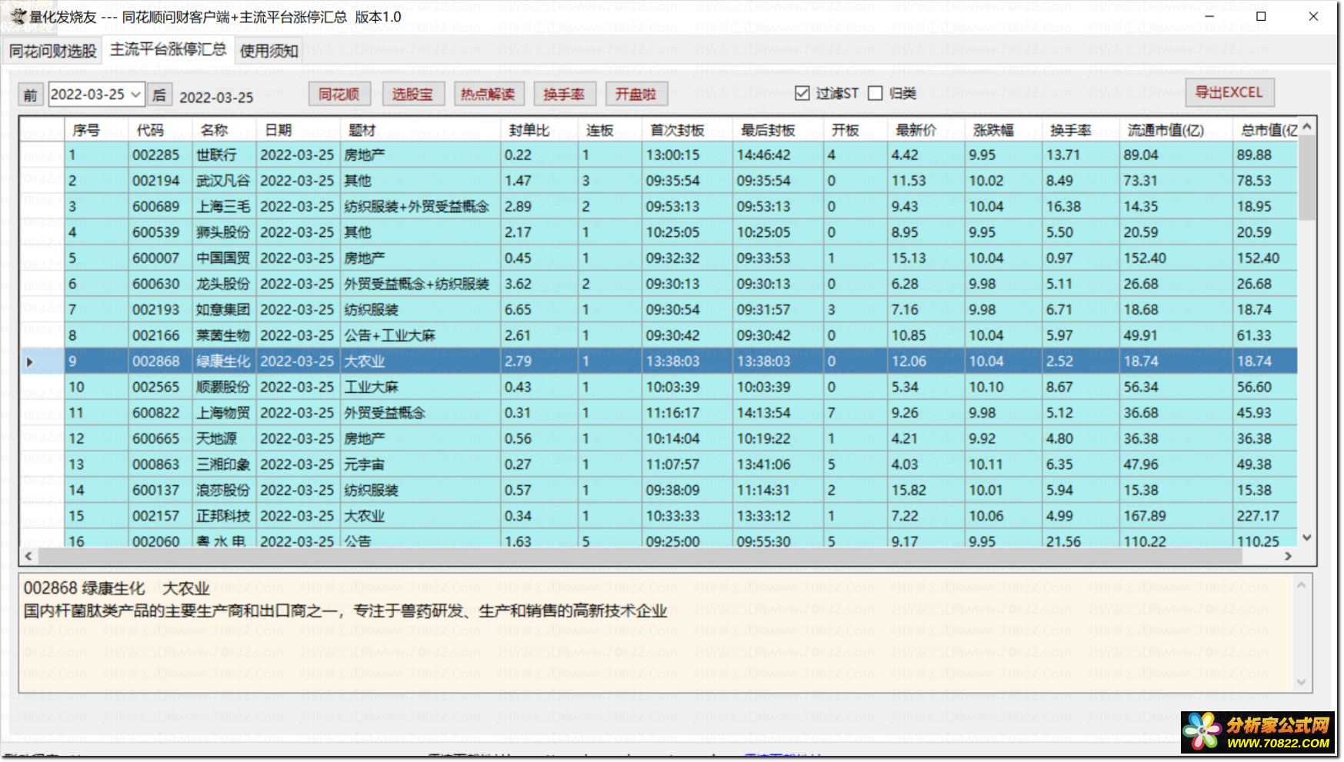
Task: Click the app icon in the title bar
Action: click(18, 16)
